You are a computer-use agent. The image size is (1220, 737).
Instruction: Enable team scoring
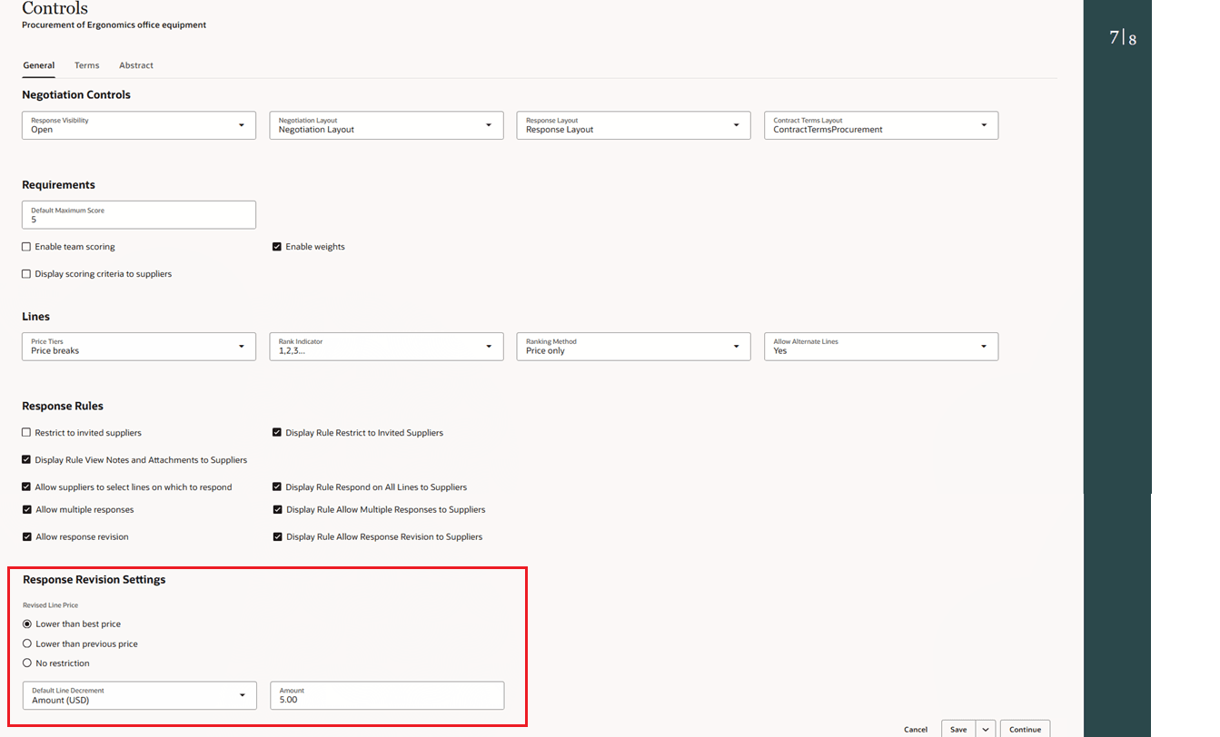click(x=25, y=246)
